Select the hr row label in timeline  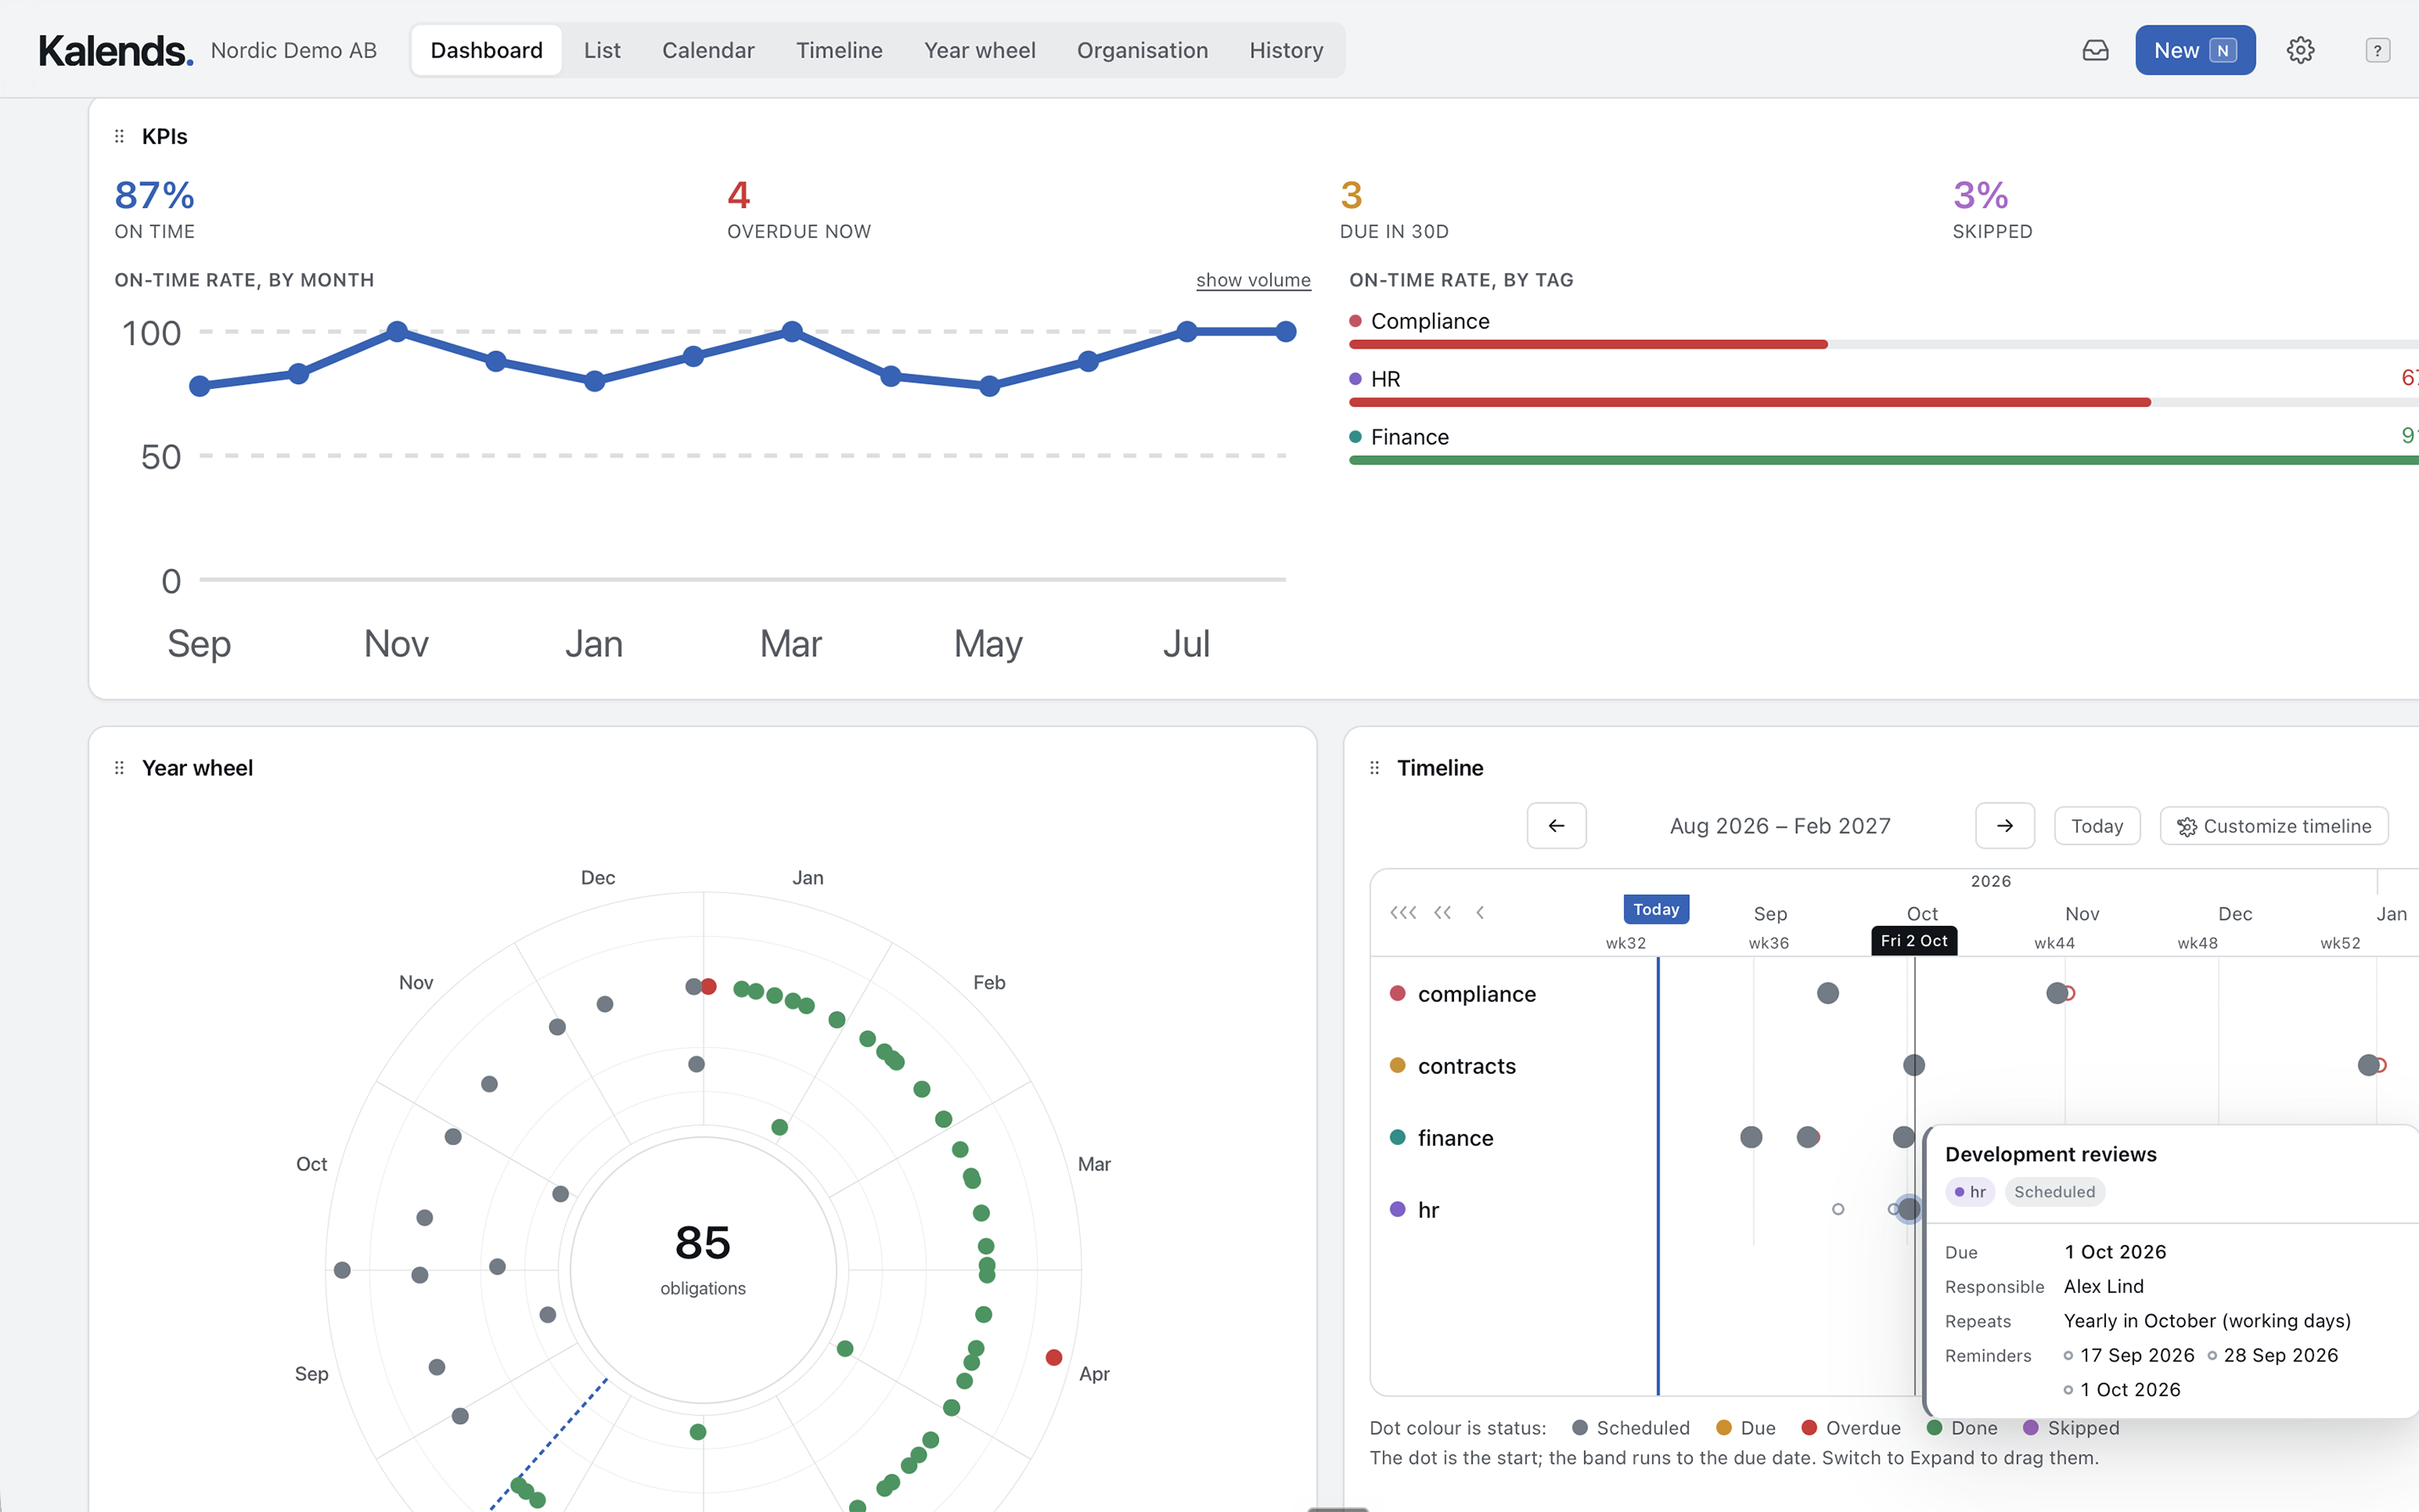click(x=1429, y=1210)
